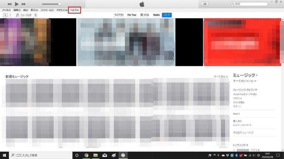Open the Windows Start menu
Viewport: 284px width, 159px height.
click(x=4, y=155)
